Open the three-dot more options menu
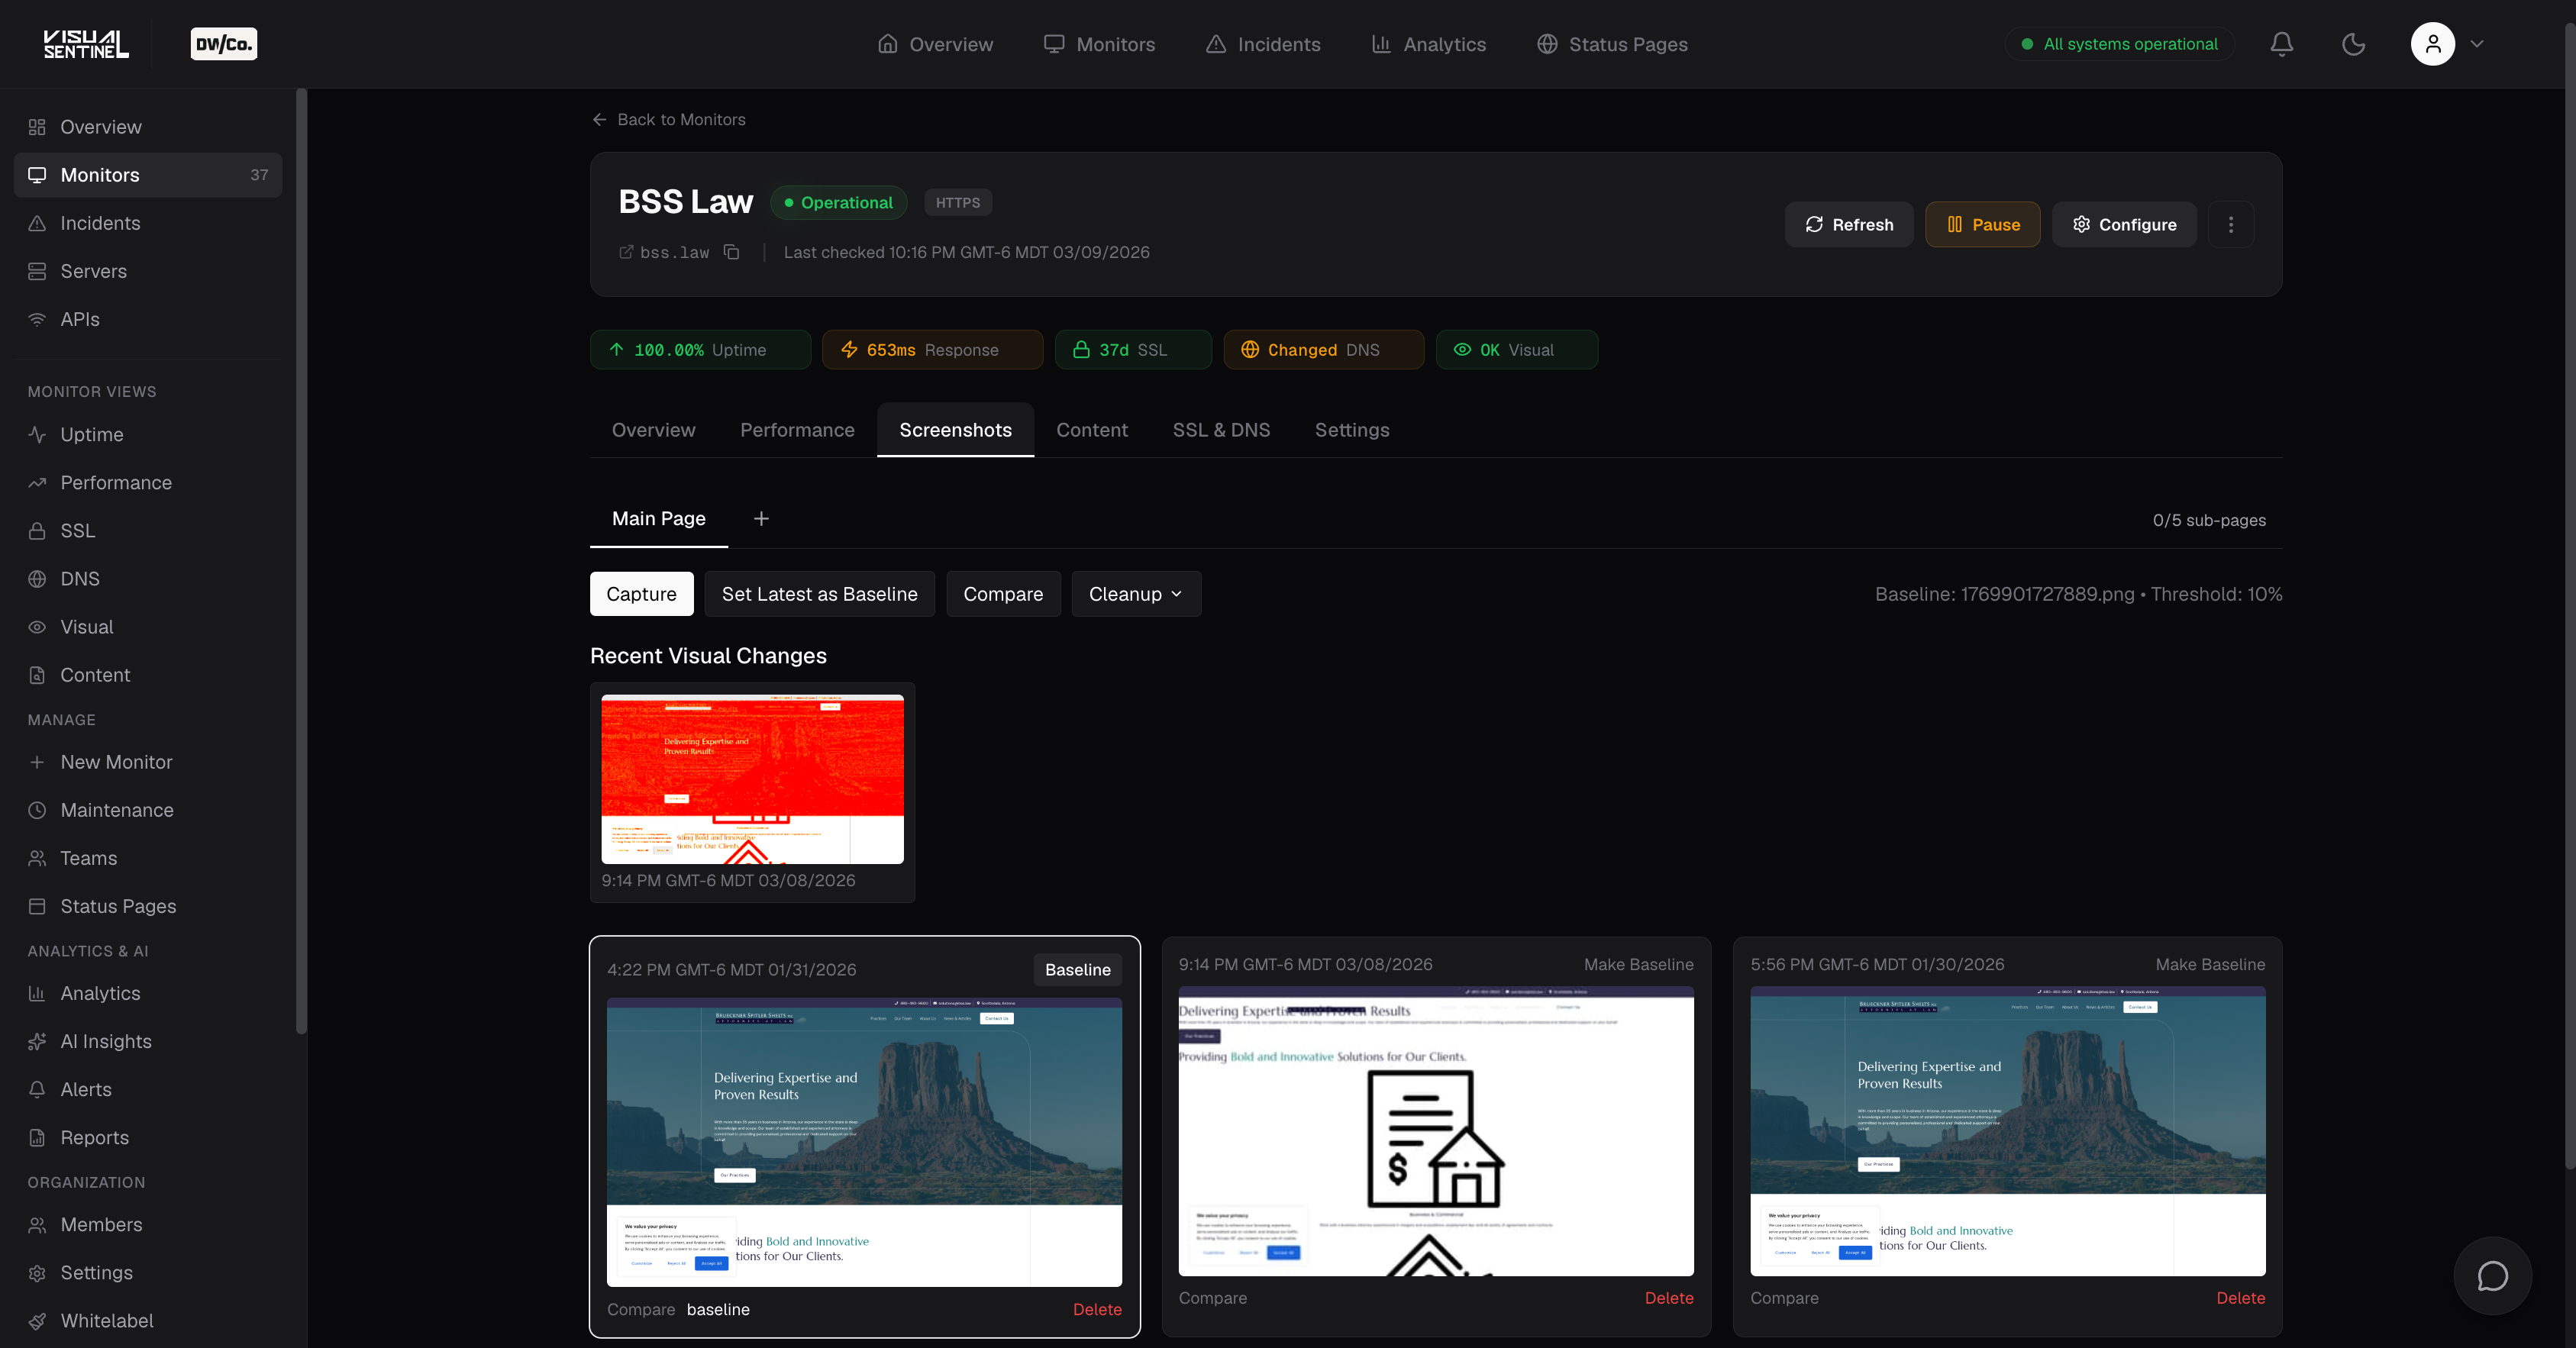The image size is (2576, 1348). pos(2230,224)
